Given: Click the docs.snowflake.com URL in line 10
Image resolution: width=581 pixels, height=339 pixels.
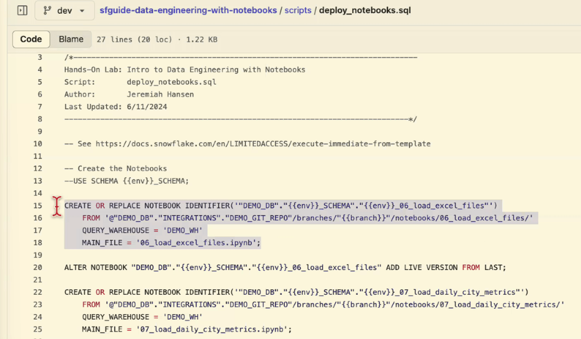Looking at the screenshot, I should 263,144.
